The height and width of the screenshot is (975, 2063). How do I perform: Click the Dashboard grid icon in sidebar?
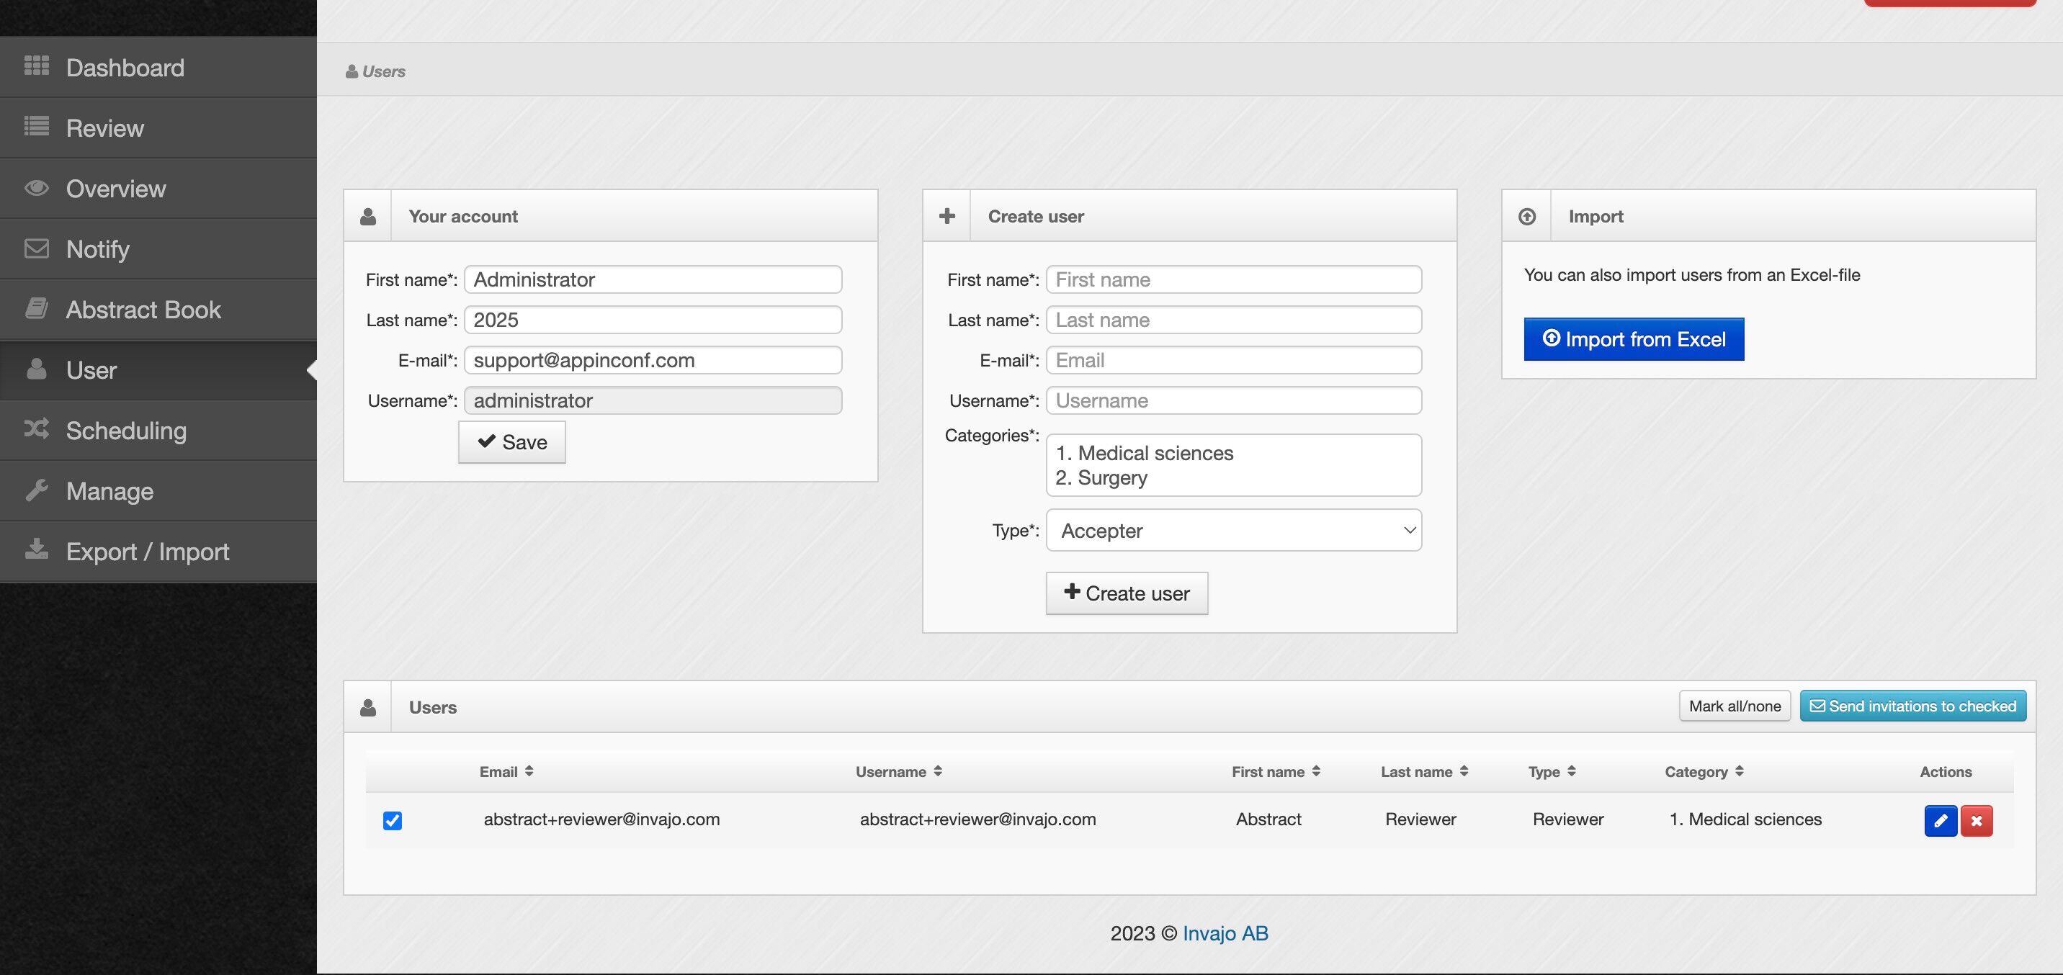tap(37, 66)
